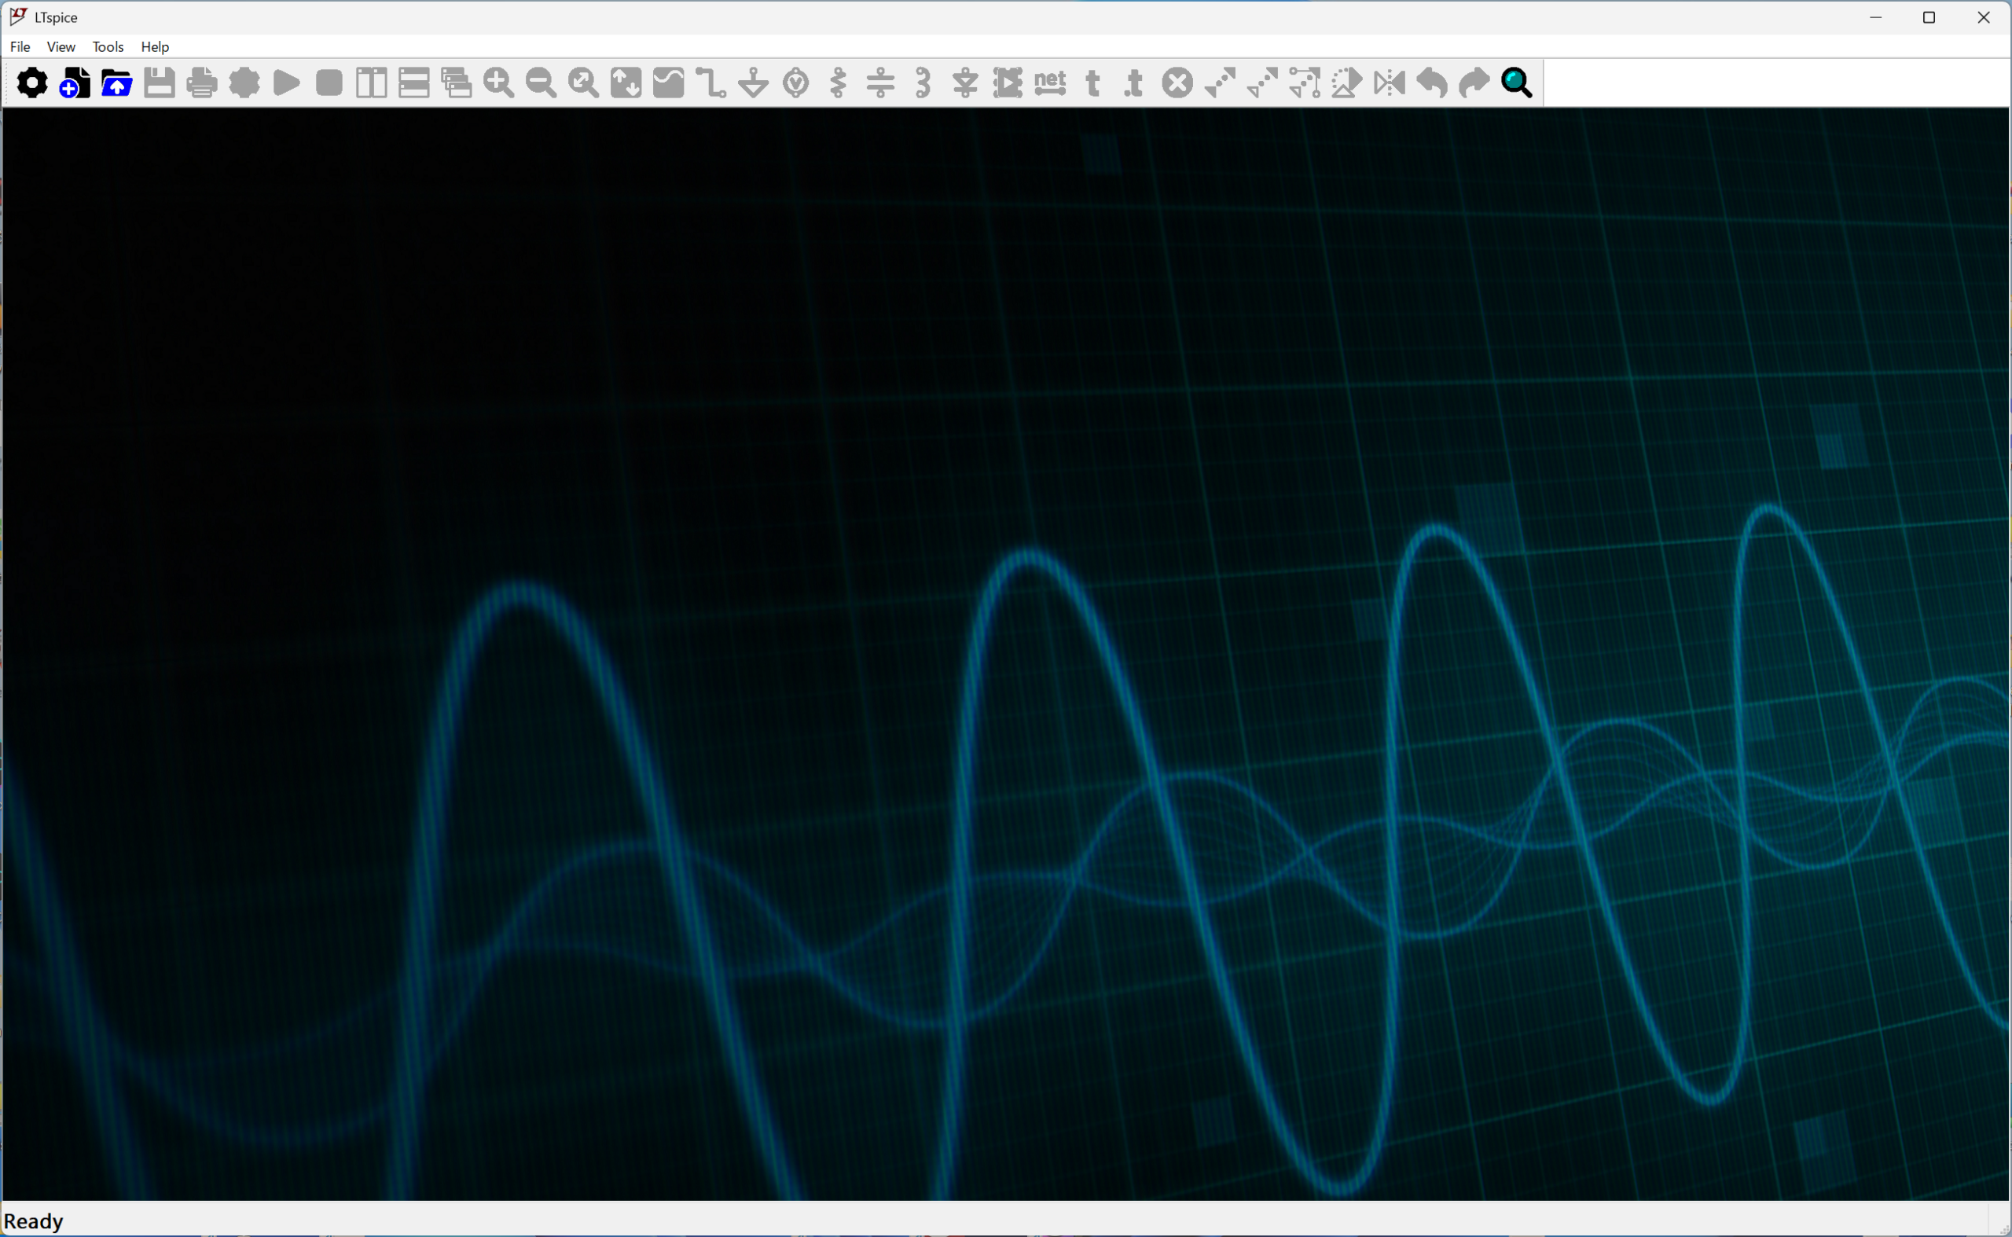Click the Save disk icon
Viewport: 2012px width, 1237px height.
click(160, 83)
